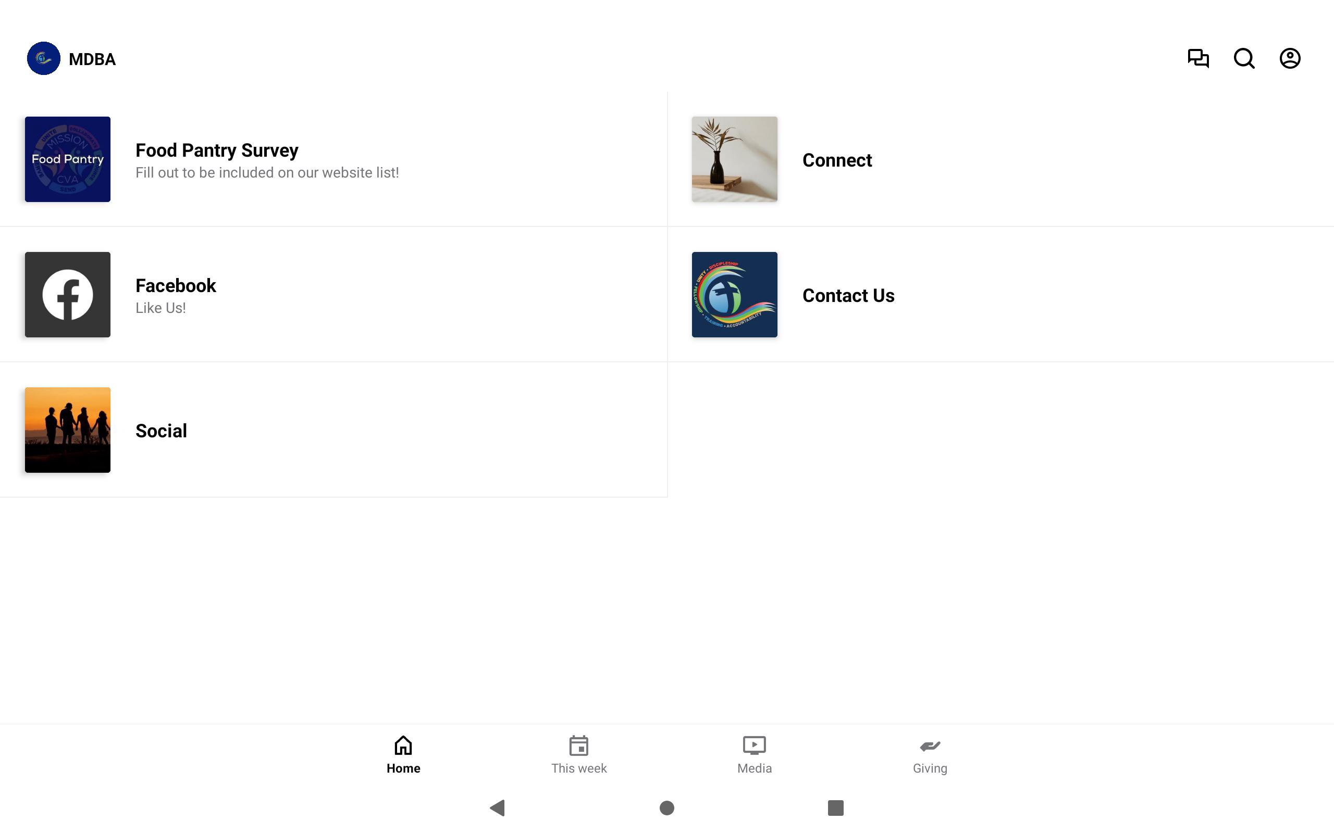Tap the sunset family Social thumbnail
The height and width of the screenshot is (833, 1334).
[68, 430]
